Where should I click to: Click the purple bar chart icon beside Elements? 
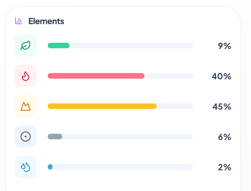[19, 21]
